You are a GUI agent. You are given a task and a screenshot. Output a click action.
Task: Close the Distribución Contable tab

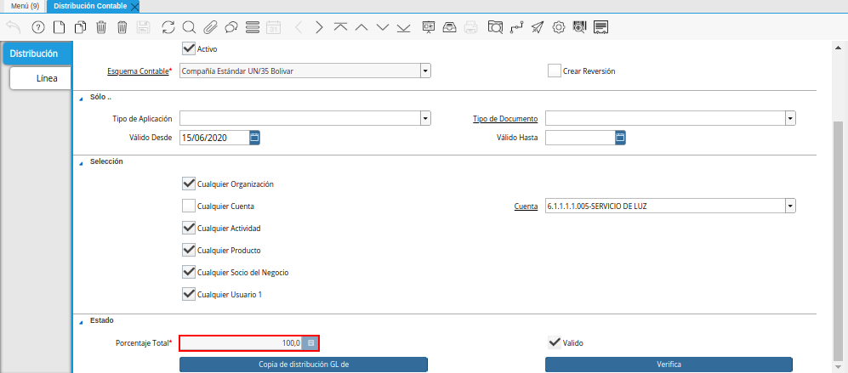pyautogui.click(x=134, y=7)
